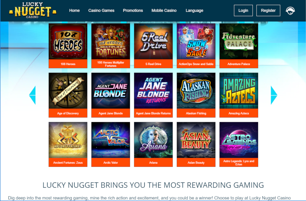Select Amazing Aztecs game

click(239, 95)
